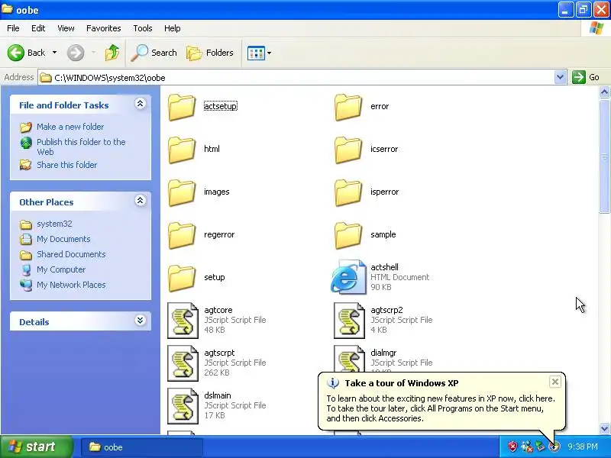611x458 pixels.
Task: Collapse the Other Places panel
Action: click(141, 201)
